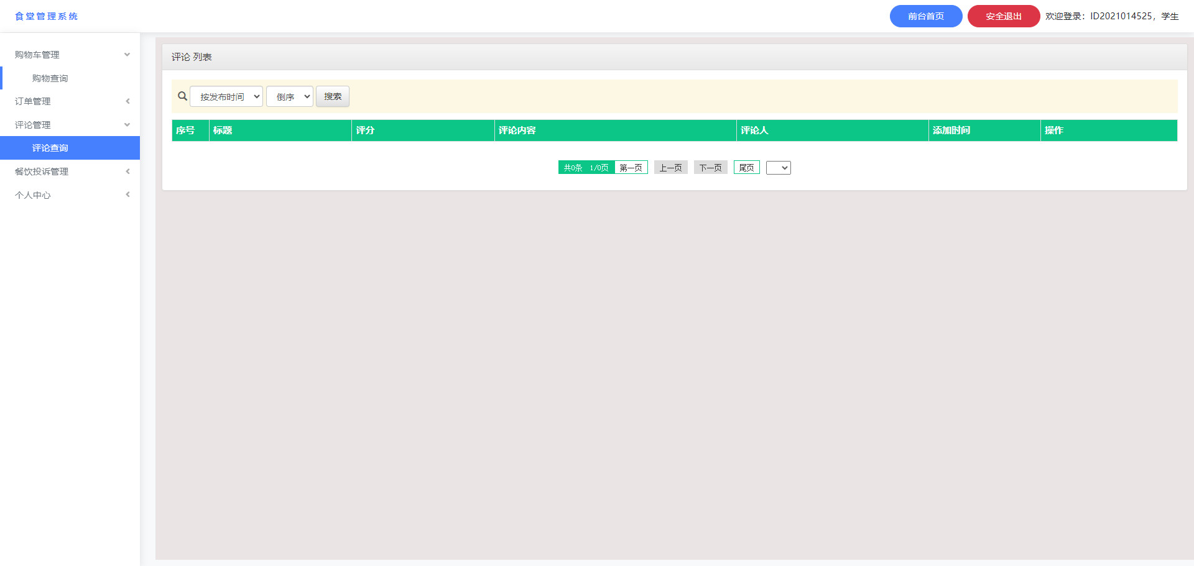Expand the 订单管理 menu arrow
This screenshot has width=1194, height=566.
[127, 101]
